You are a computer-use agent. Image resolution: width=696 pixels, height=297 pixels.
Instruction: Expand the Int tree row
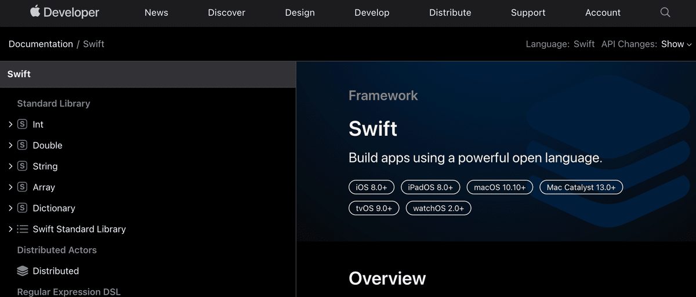(x=10, y=124)
